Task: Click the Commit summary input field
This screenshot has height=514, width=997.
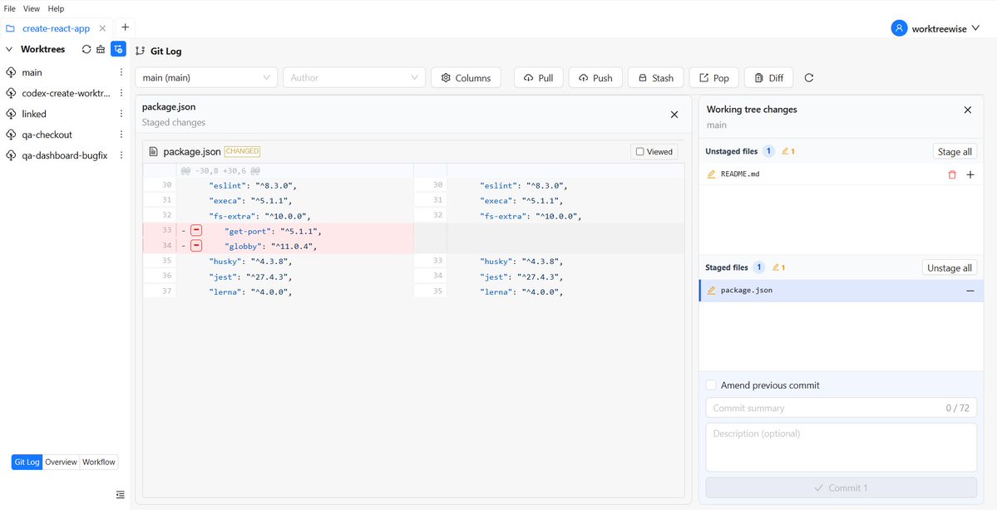Action: click(842, 408)
